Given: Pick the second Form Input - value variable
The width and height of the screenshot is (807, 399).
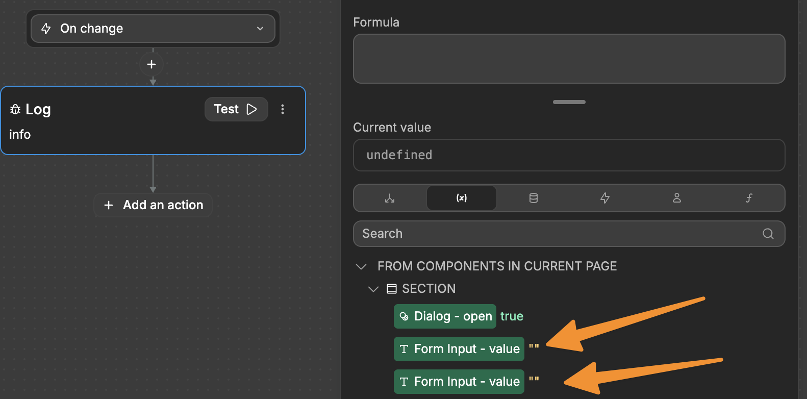Looking at the screenshot, I should 459,382.
